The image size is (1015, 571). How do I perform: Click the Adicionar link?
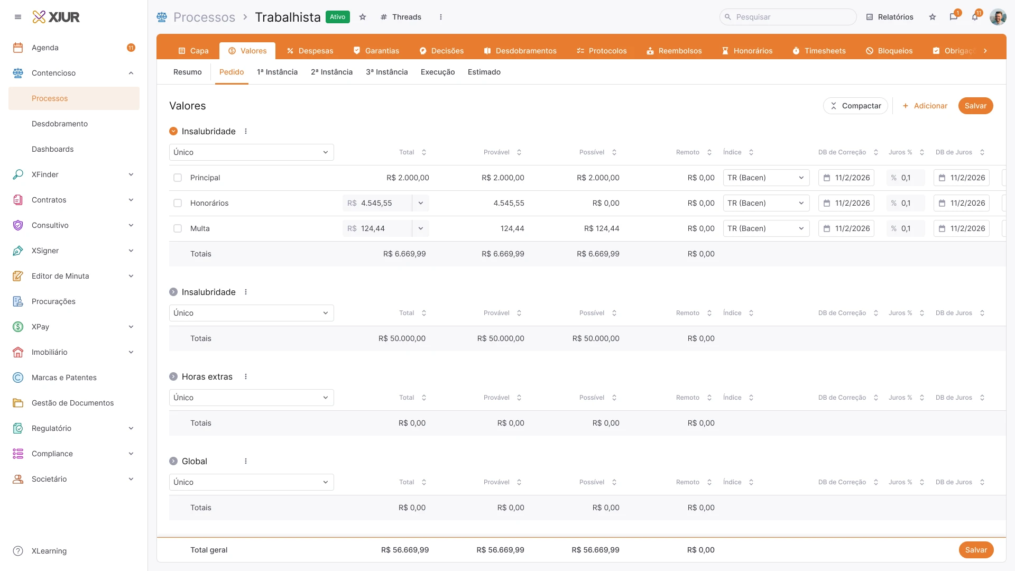pos(925,106)
